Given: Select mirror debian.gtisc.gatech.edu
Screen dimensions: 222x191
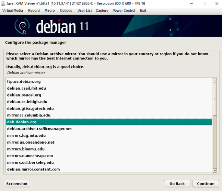Looking at the screenshot, I should 109,109.
